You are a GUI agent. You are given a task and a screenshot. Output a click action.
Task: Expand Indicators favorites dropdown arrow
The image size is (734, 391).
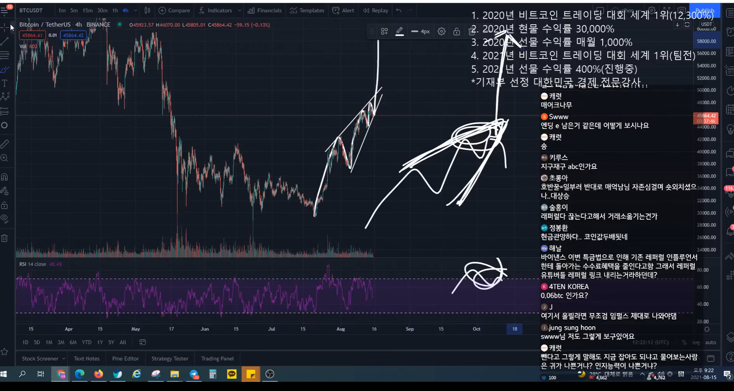tap(239, 10)
